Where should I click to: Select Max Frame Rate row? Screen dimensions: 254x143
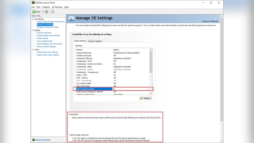113,86
